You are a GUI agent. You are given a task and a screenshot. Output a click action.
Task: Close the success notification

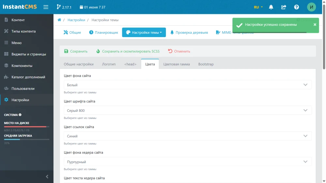[x=315, y=24]
